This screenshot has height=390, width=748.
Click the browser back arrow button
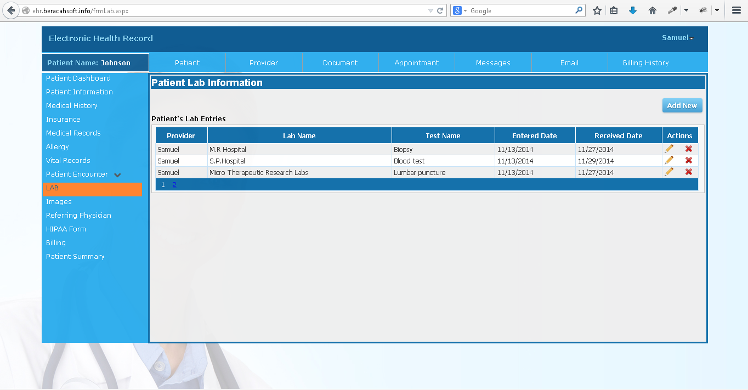tap(10, 10)
